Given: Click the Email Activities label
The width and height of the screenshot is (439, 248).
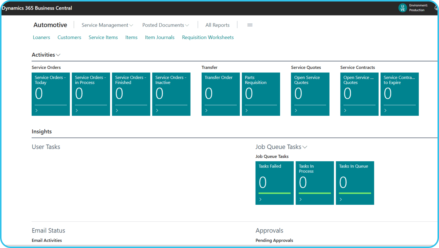Looking at the screenshot, I should (47, 240).
